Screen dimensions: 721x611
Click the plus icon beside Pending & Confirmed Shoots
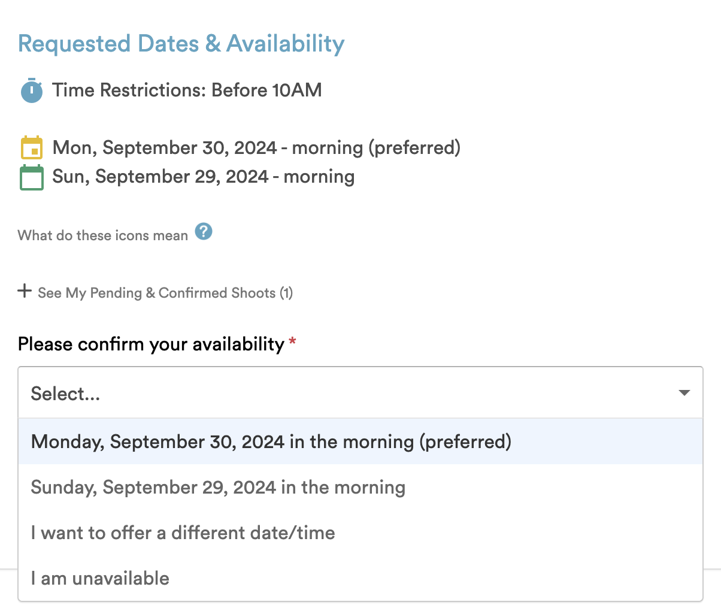tap(25, 292)
